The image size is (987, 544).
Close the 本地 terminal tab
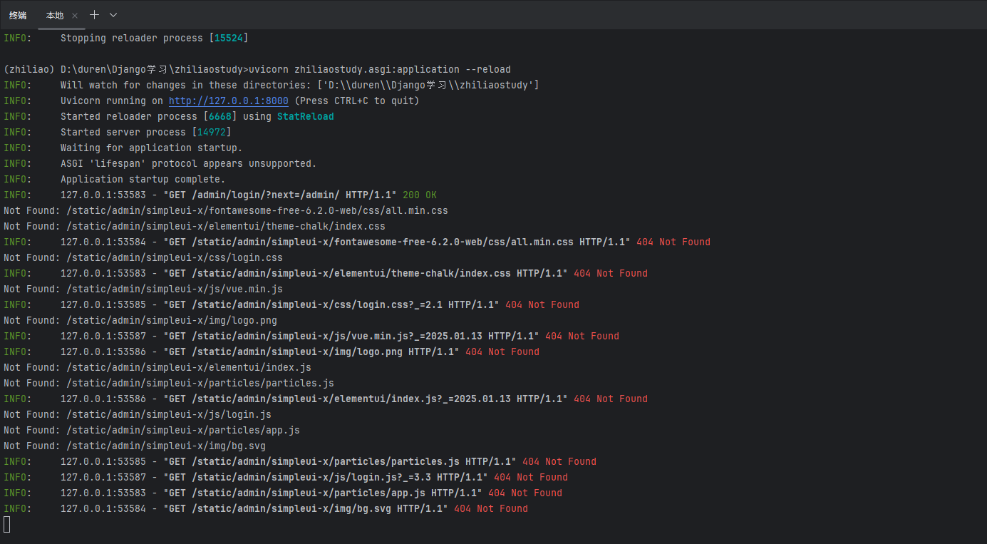(75, 15)
